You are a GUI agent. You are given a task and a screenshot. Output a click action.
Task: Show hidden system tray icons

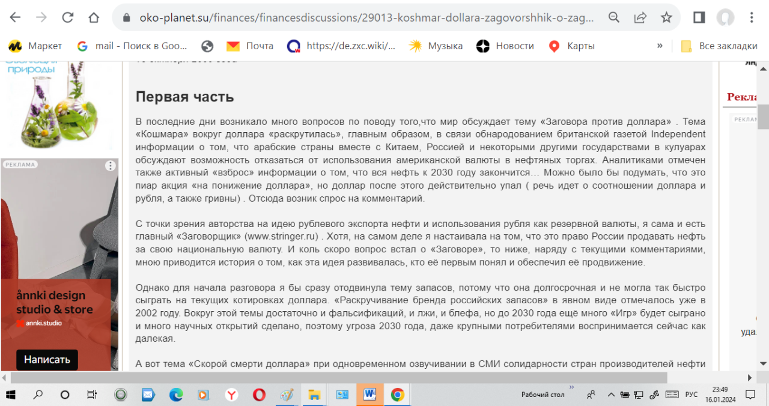[611, 395]
